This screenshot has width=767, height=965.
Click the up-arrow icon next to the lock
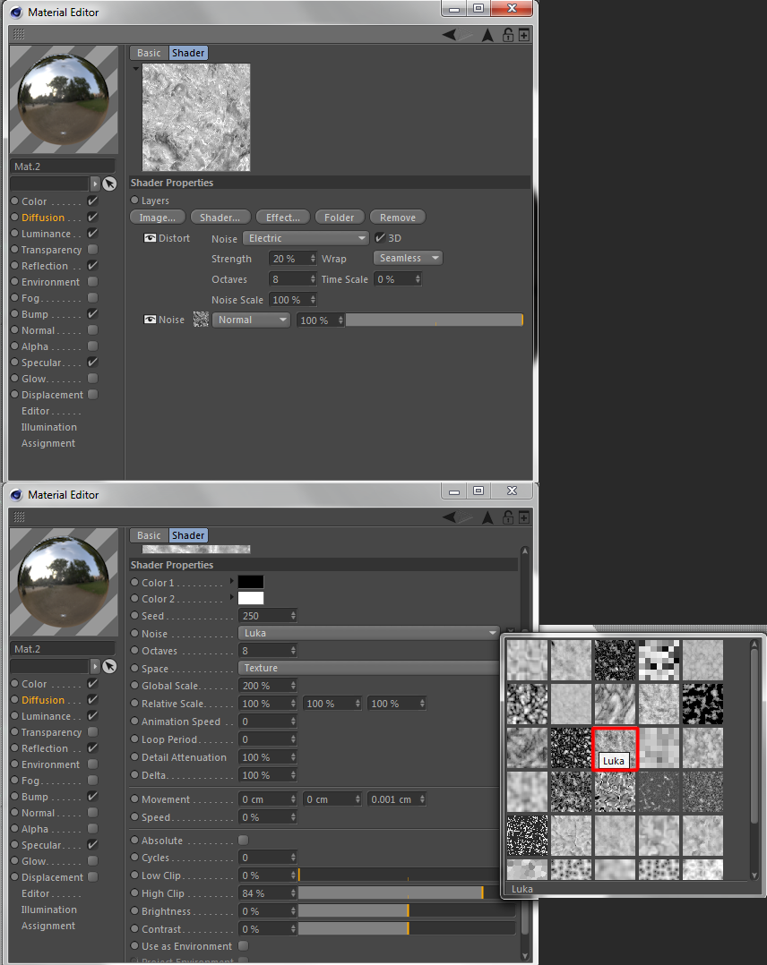(x=487, y=34)
